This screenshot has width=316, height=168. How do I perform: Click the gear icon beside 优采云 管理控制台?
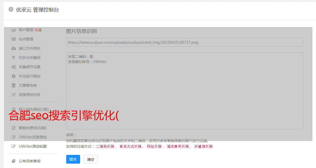[11, 10]
